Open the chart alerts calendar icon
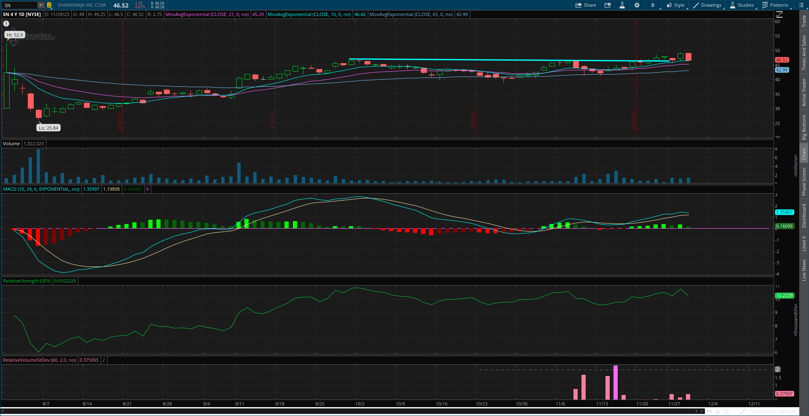This screenshot has width=809, height=416. [608, 5]
